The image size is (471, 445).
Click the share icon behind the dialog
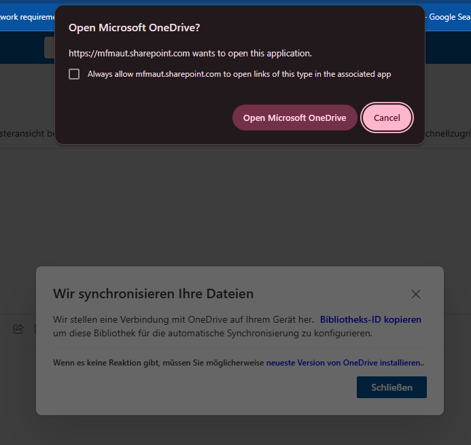click(18, 329)
